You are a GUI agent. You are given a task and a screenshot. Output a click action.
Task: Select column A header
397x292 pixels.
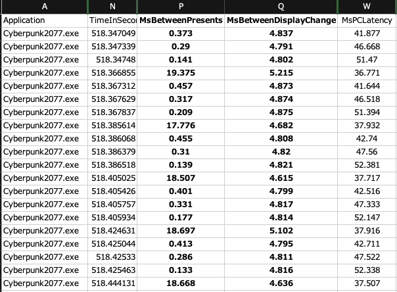tap(43, 7)
